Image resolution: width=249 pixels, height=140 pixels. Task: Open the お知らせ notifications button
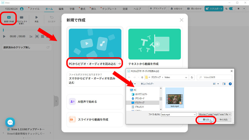[x=176, y=9]
